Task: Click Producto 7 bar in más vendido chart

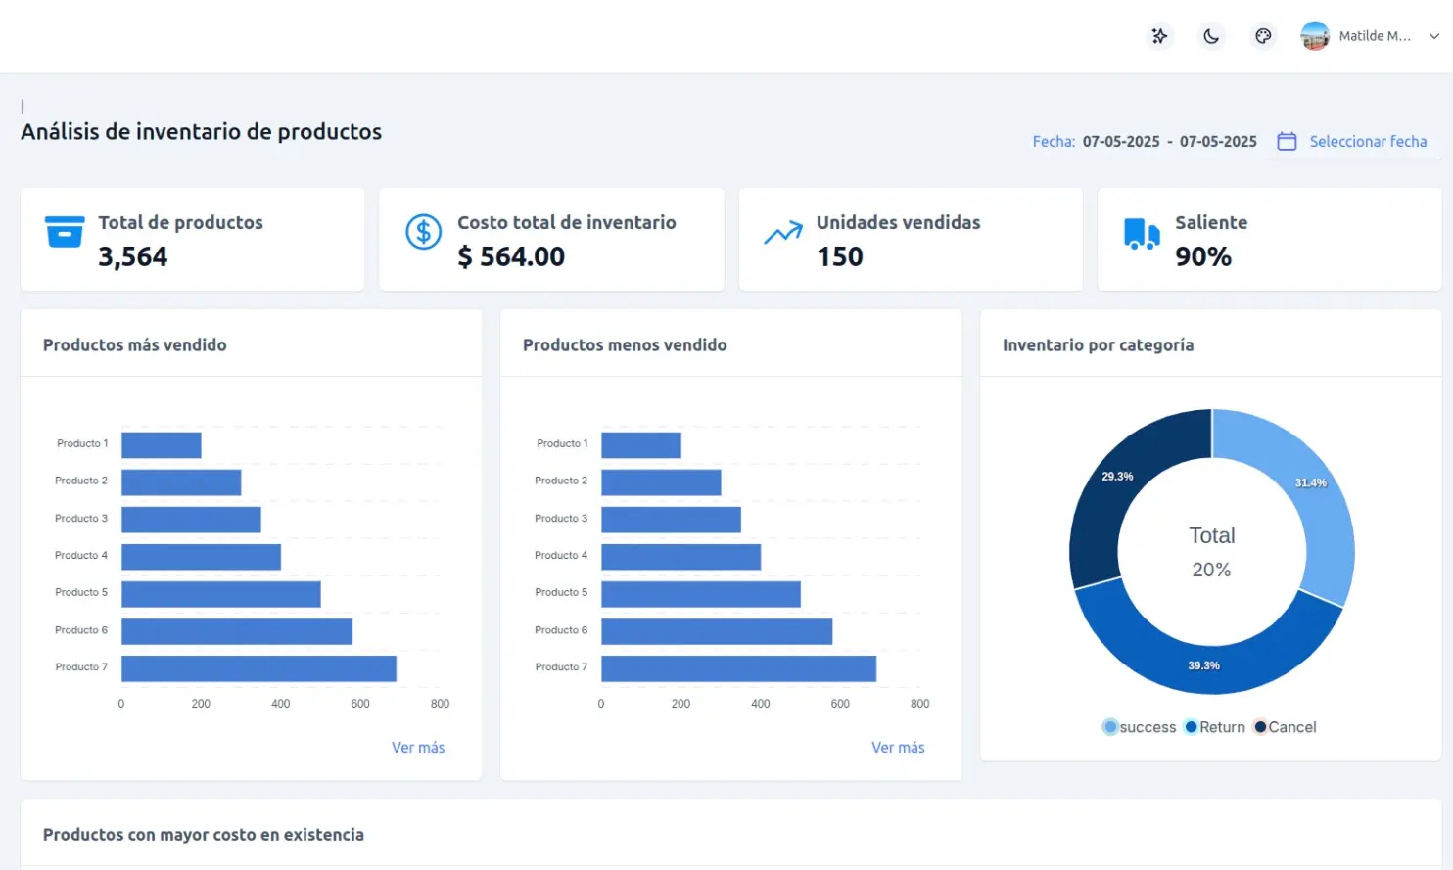Action: tap(258, 668)
